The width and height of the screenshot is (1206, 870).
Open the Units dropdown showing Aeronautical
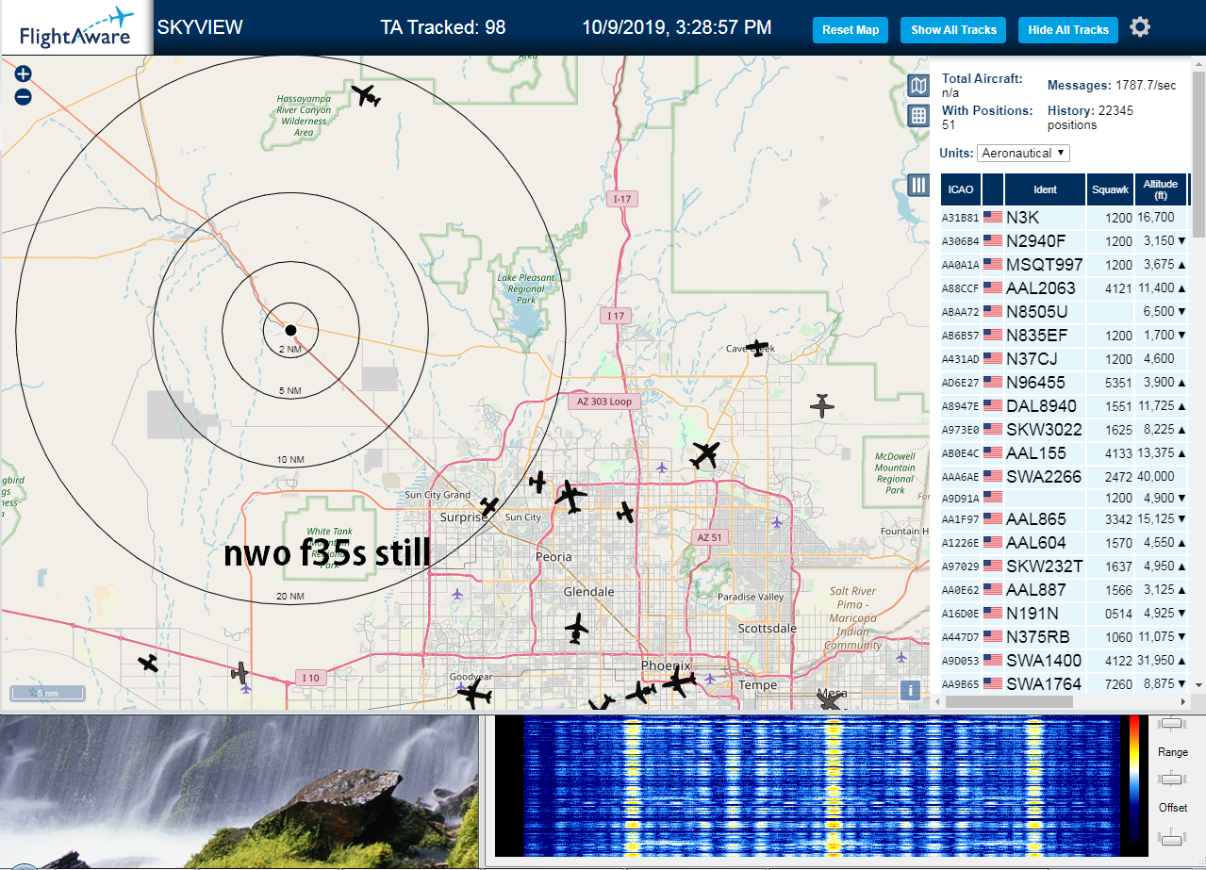pyautogui.click(x=1023, y=153)
